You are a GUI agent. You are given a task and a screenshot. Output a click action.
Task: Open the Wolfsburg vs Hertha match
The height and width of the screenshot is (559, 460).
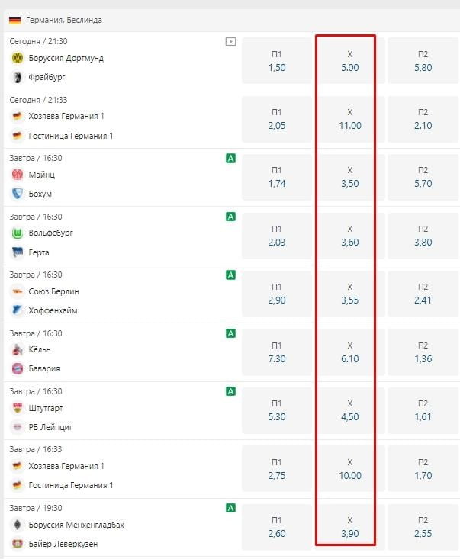coord(114,243)
